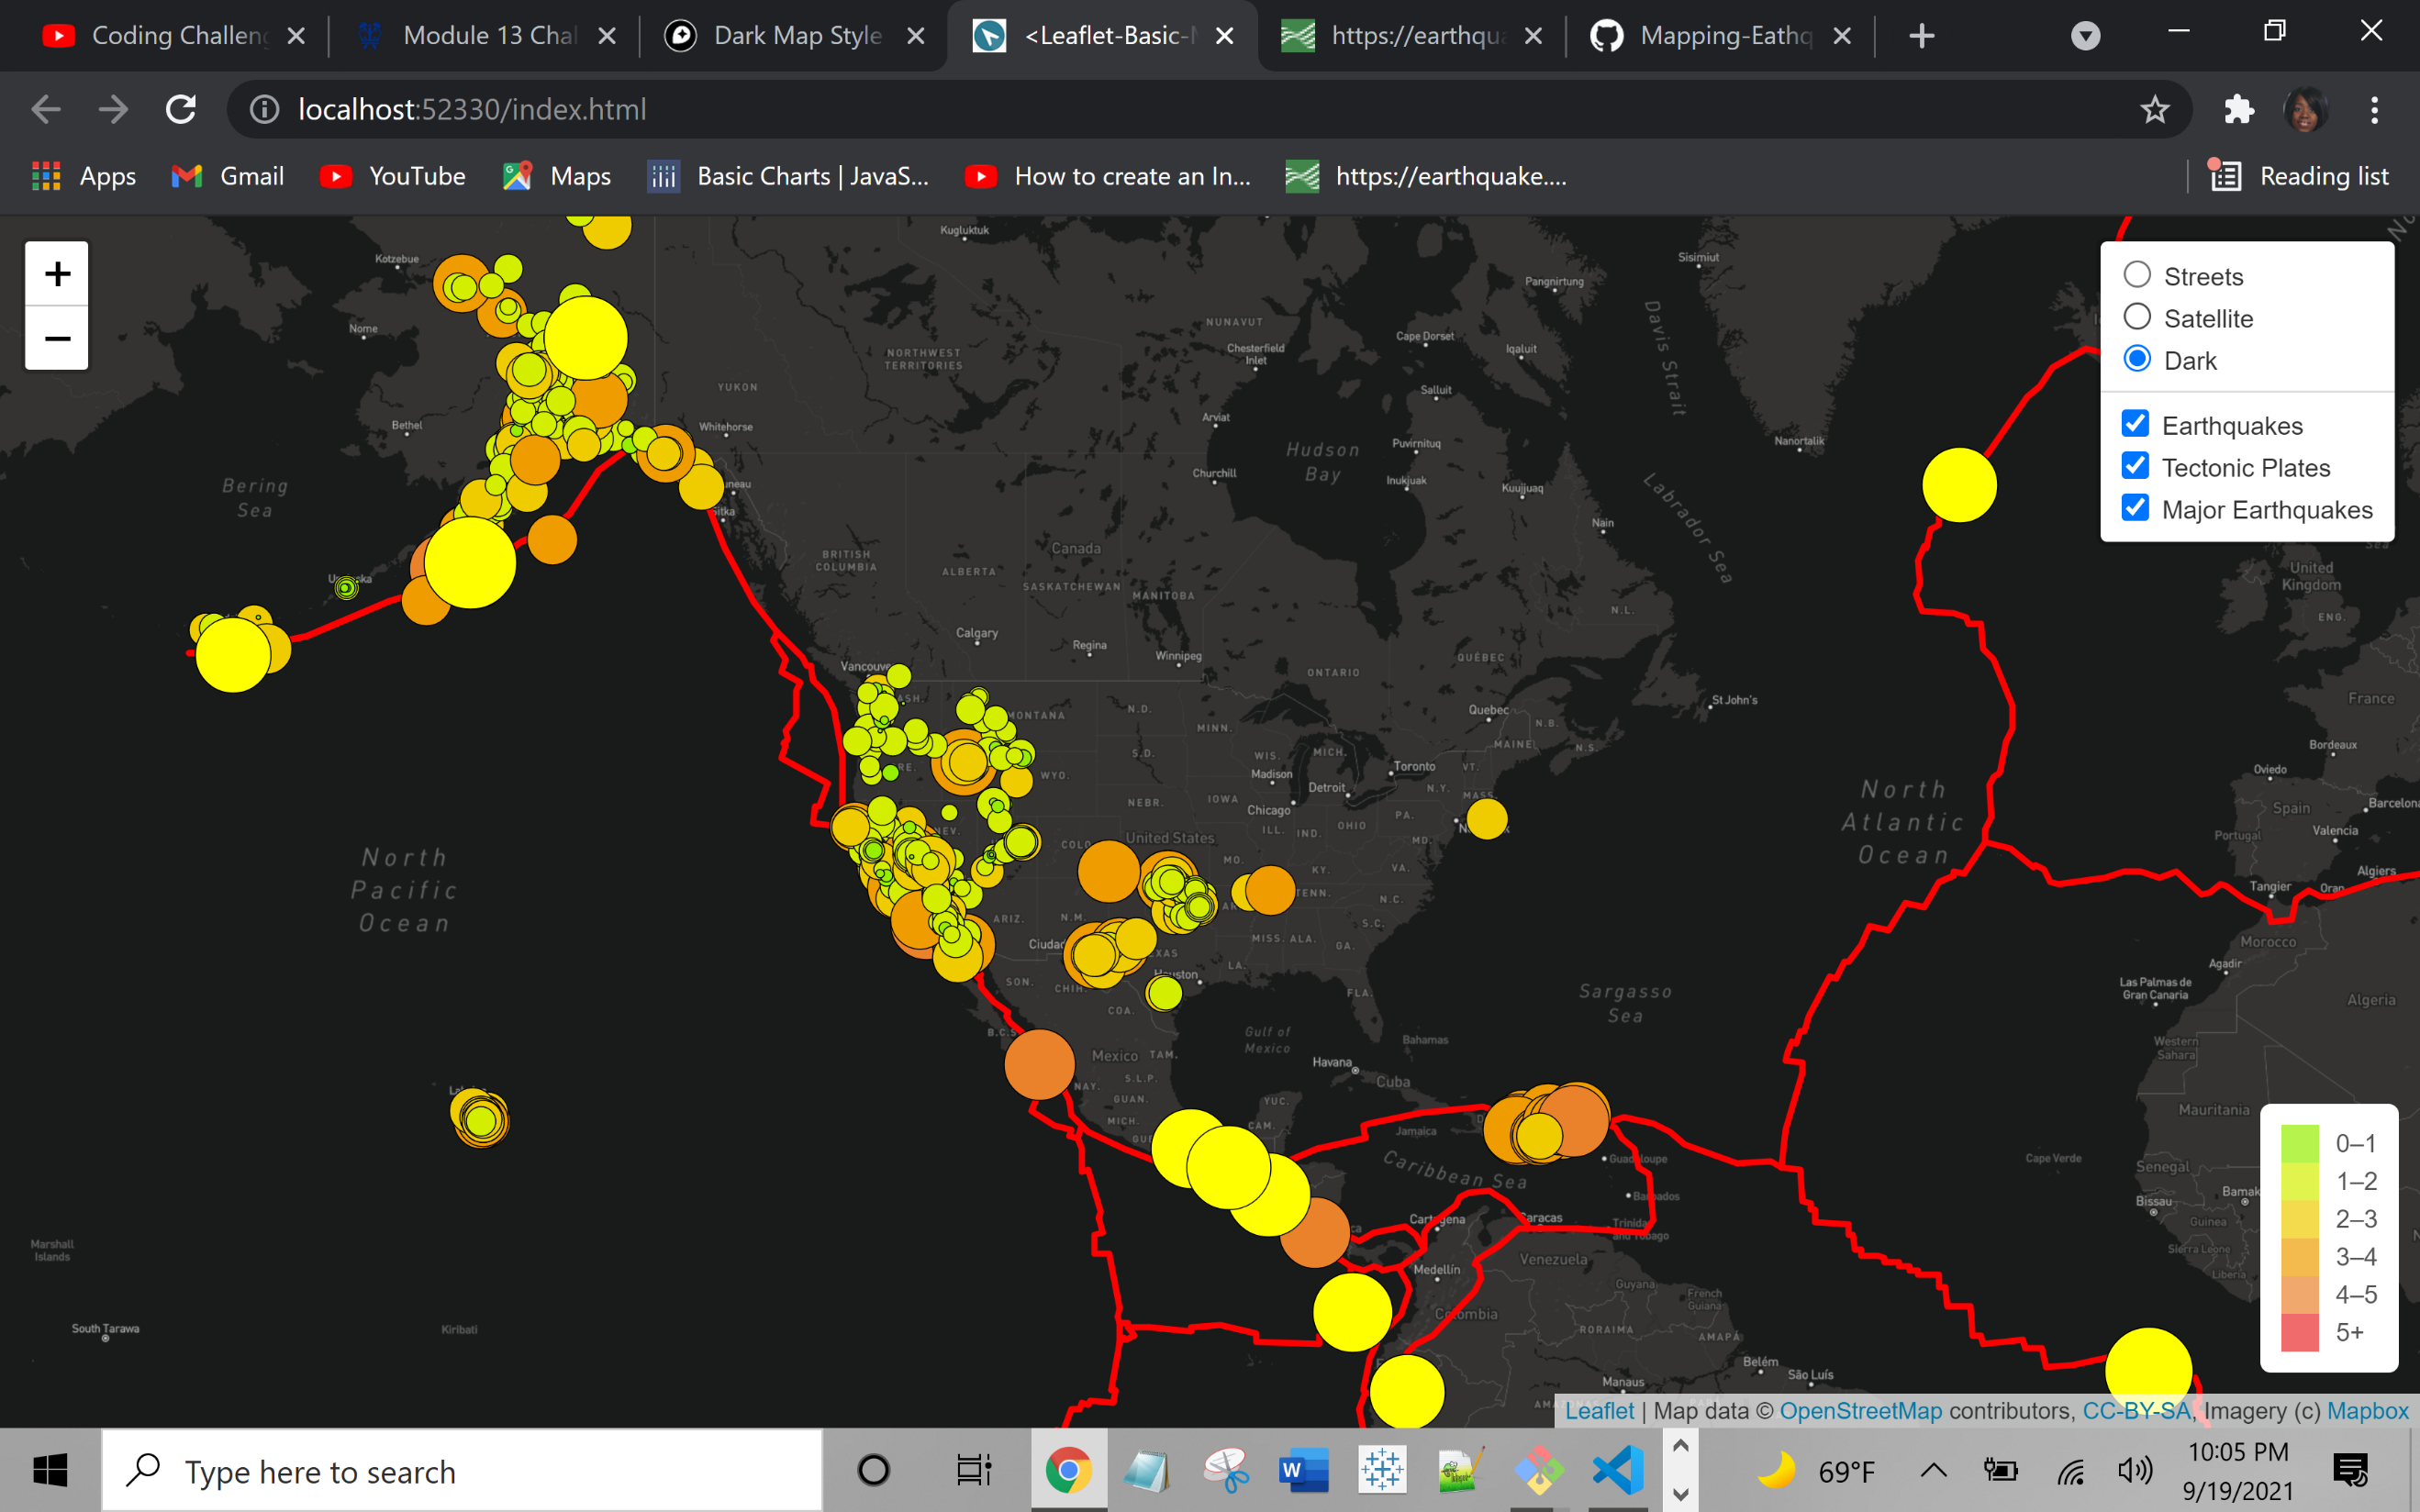2420x1512 pixels.
Task: Open the Chrome profile avatar
Action: [x=2306, y=109]
